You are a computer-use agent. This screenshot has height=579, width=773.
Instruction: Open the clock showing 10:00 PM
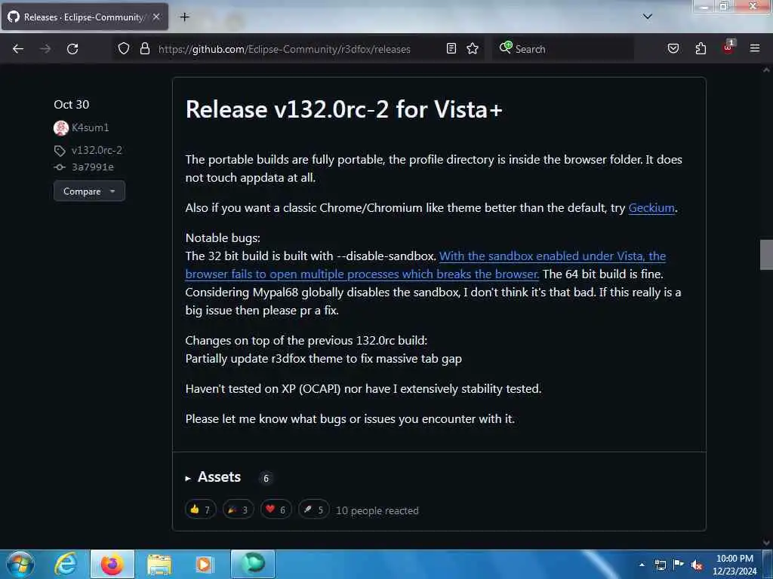[x=735, y=565]
